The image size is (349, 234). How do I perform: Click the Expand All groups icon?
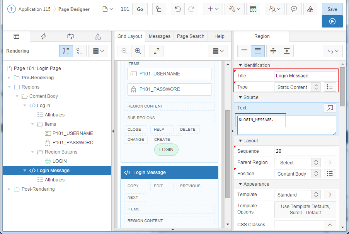click(x=287, y=51)
